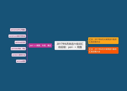Open the orange 汇总 summary link node
The height and width of the screenshot is (91, 127).
pyautogui.click(x=103, y=50)
